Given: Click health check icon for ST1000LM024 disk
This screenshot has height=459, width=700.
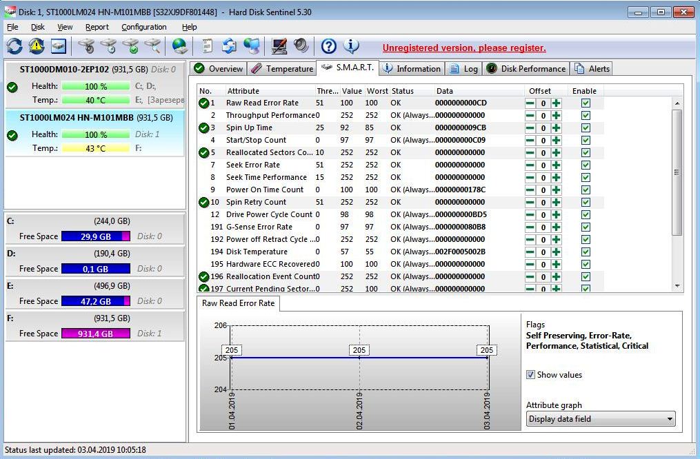Looking at the screenshot, I should tap(12, 136).
